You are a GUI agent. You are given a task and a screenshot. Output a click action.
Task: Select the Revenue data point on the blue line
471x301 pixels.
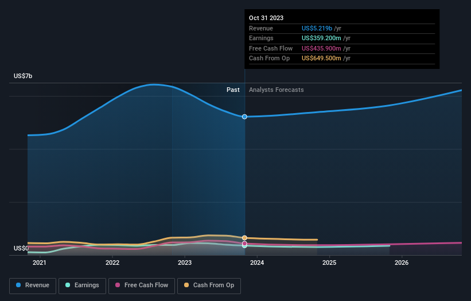tap(244, 117)
